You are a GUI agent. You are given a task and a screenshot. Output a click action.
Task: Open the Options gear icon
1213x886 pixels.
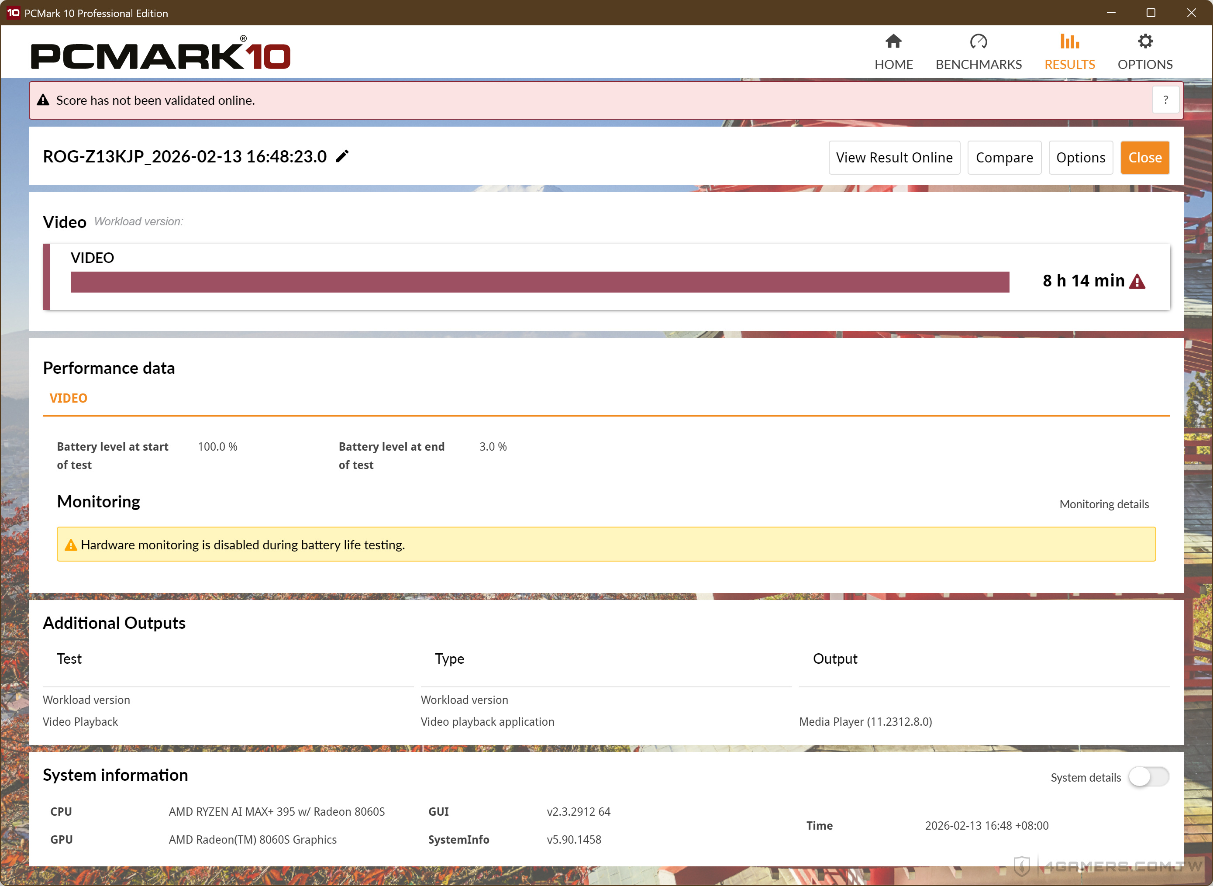click(1145, 41)
